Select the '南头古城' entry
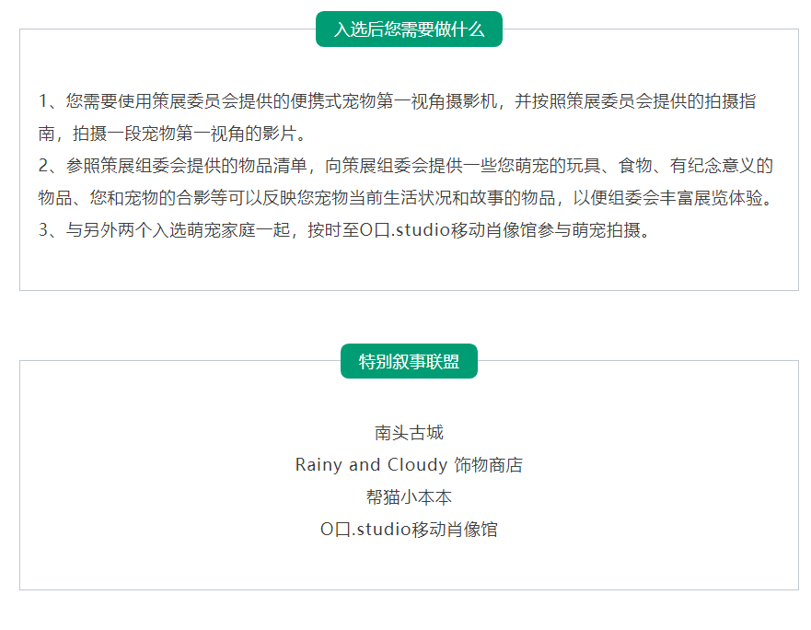Screen dimensions: 811x630 [x=409, y=433]
